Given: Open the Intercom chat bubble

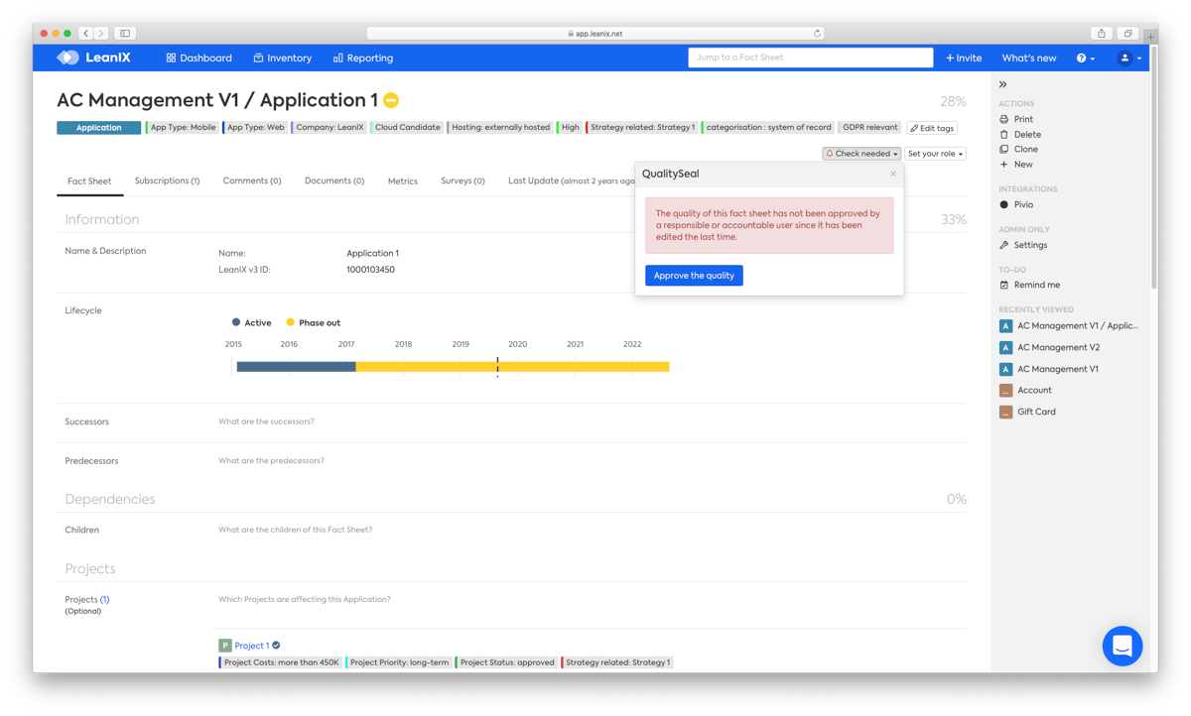Looking at the screenshot, I should 1123,646.
